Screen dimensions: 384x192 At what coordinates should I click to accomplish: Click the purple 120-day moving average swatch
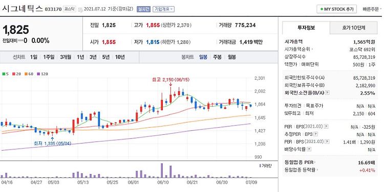(x=38, y=74)
